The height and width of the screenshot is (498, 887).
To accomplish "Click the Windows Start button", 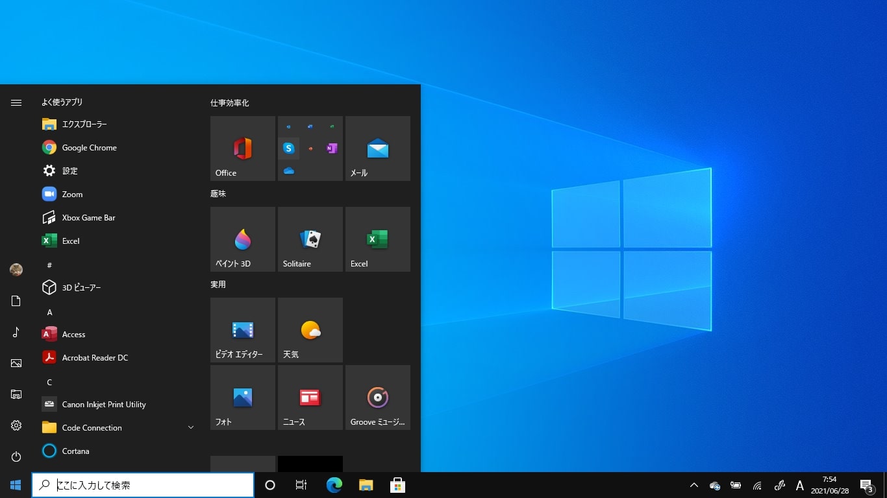I will tap(16, 485).
